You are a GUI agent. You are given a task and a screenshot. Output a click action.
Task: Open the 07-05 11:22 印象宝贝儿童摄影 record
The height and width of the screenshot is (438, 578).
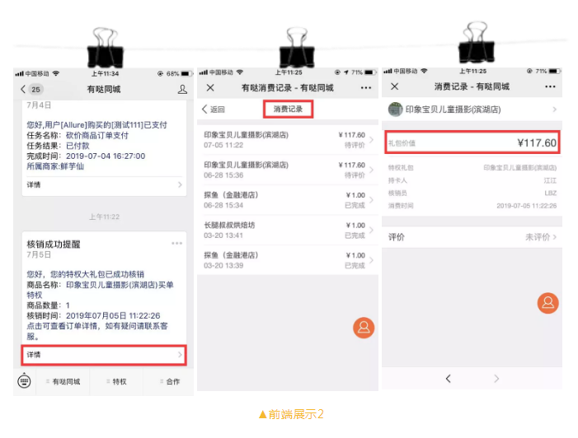[x=288, y=140]
